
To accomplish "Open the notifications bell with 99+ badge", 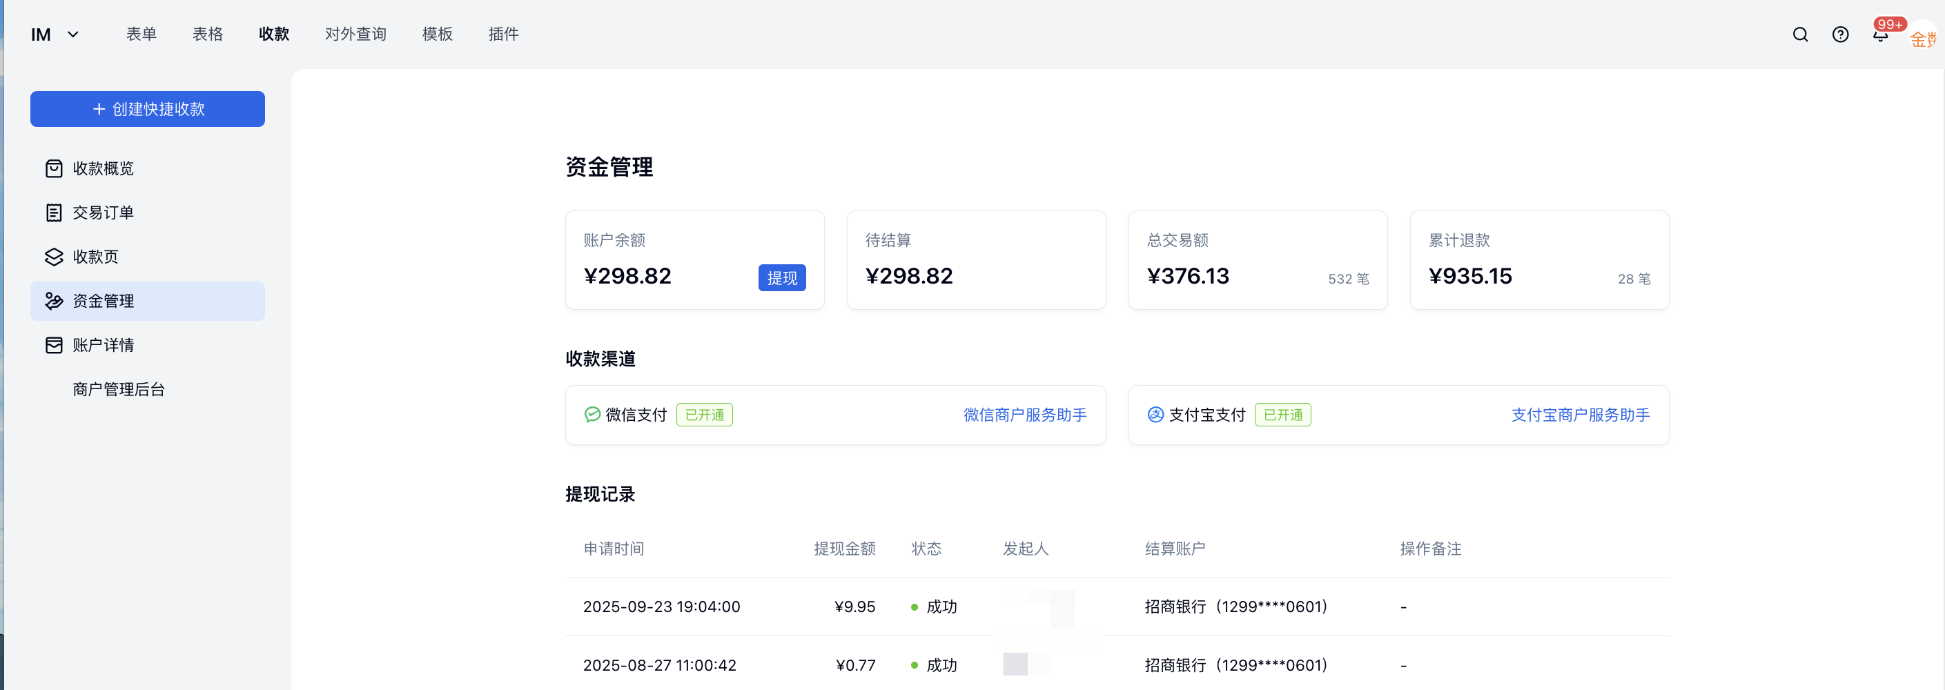I will pyautogui.click(x=1880, y=34).
